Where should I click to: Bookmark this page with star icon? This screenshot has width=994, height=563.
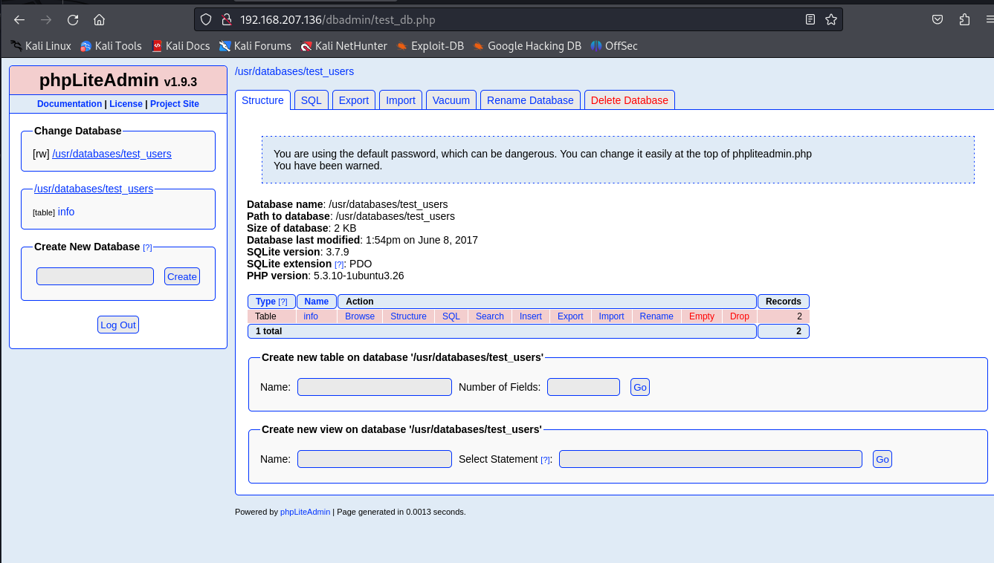(831, 19)
